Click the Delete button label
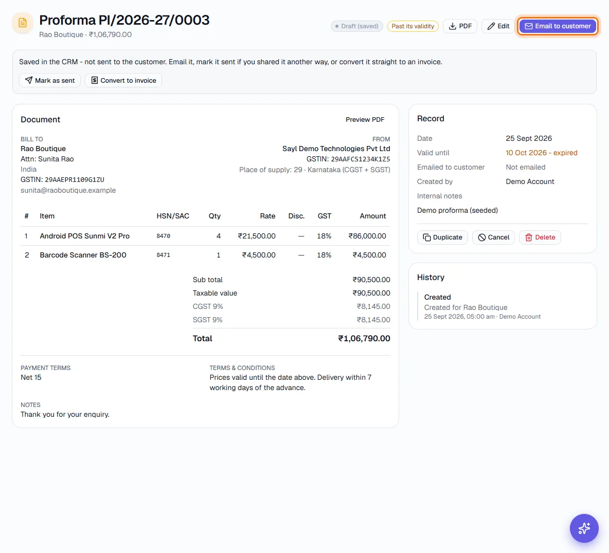The image size is (609, 553). [x=545, y=237]
